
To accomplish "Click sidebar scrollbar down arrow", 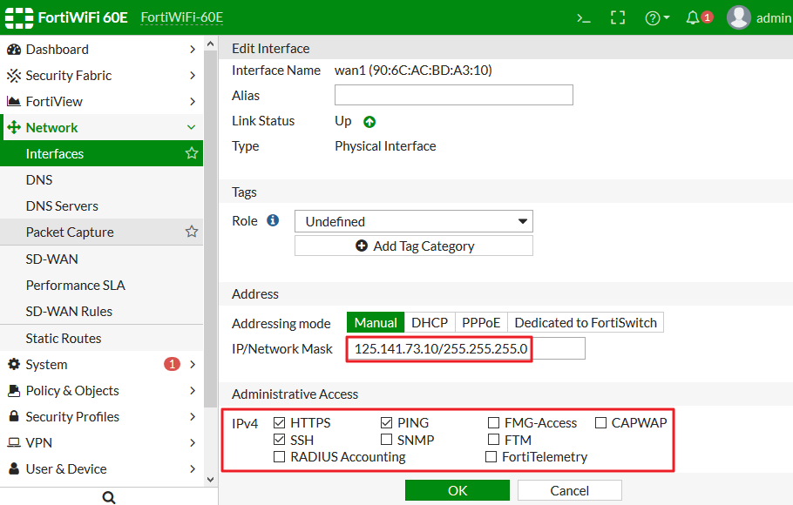I will click(210, 479).
